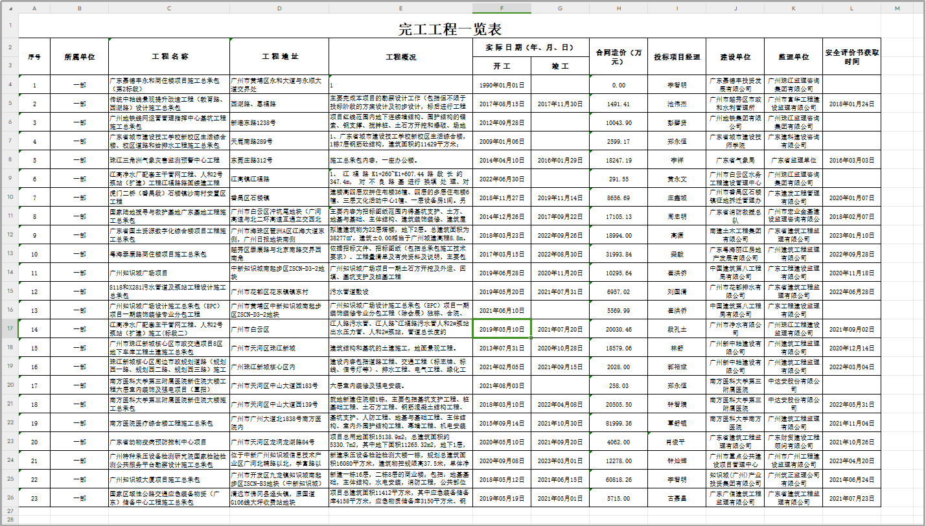
Task: Select the column F header
Action: [502, 8]
